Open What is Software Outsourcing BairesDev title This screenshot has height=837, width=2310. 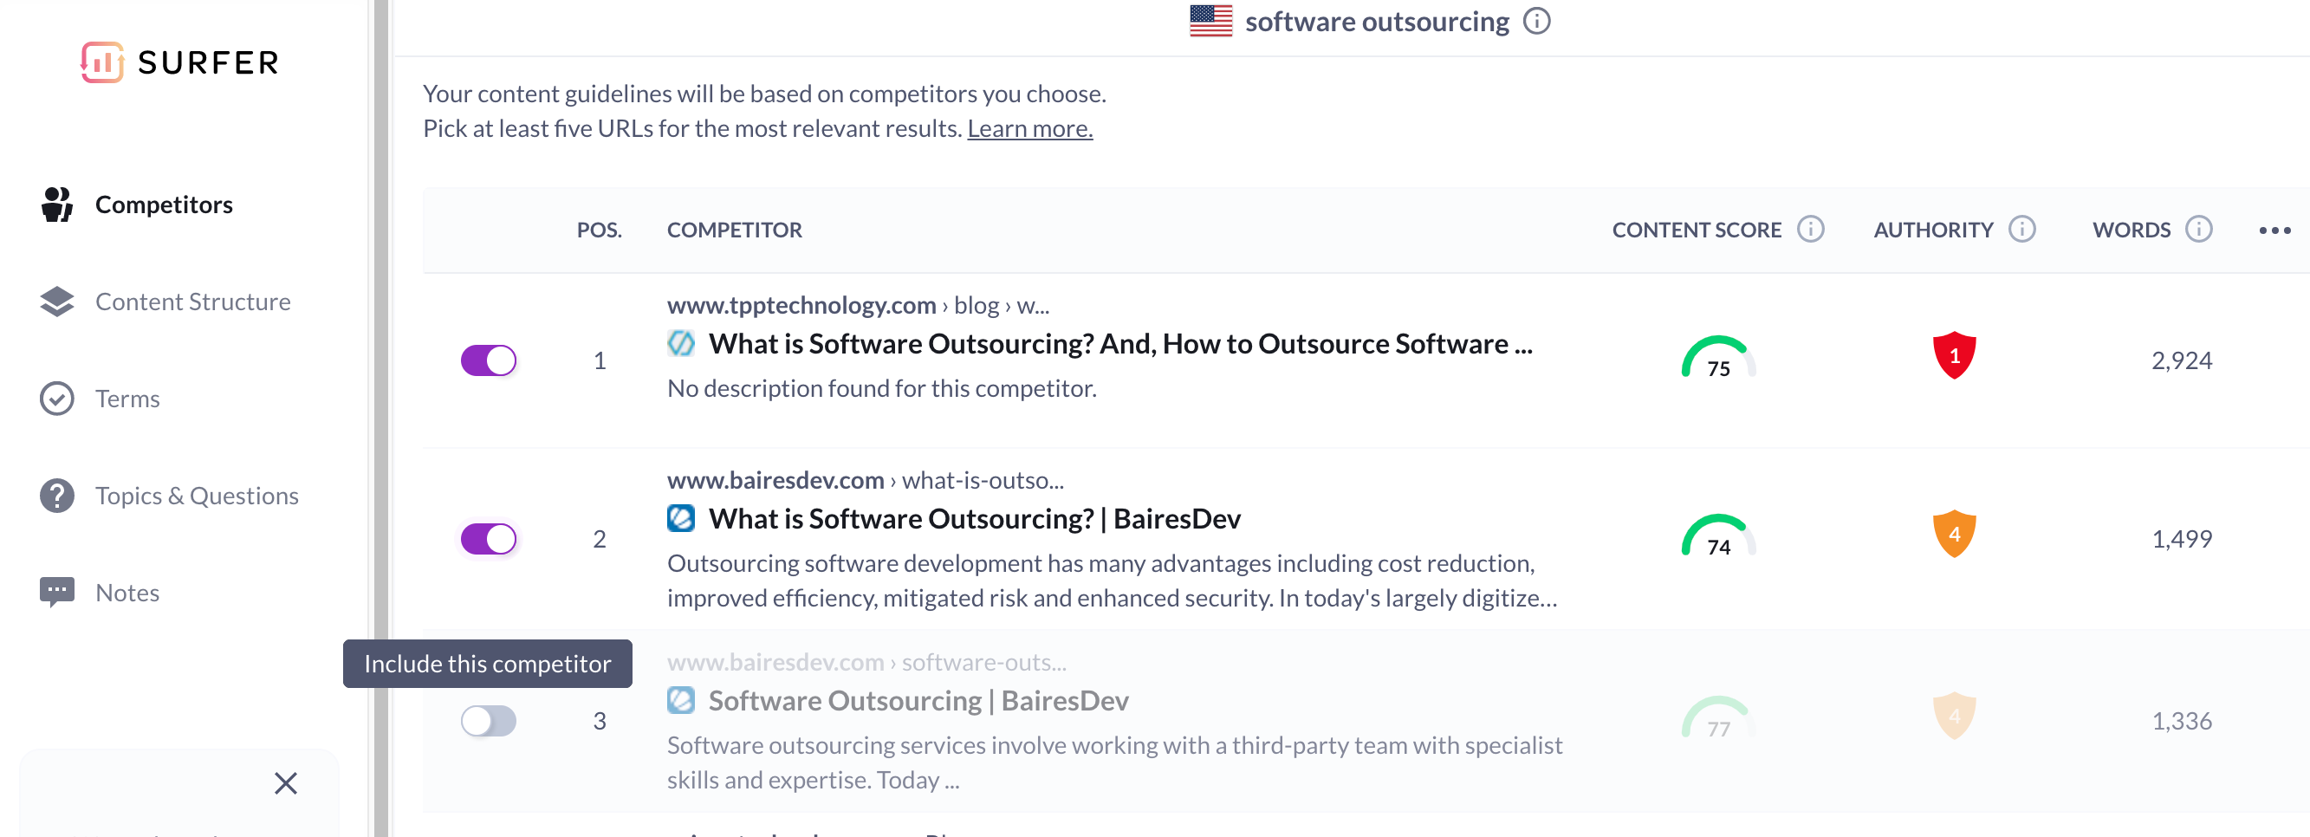(975, 518)
